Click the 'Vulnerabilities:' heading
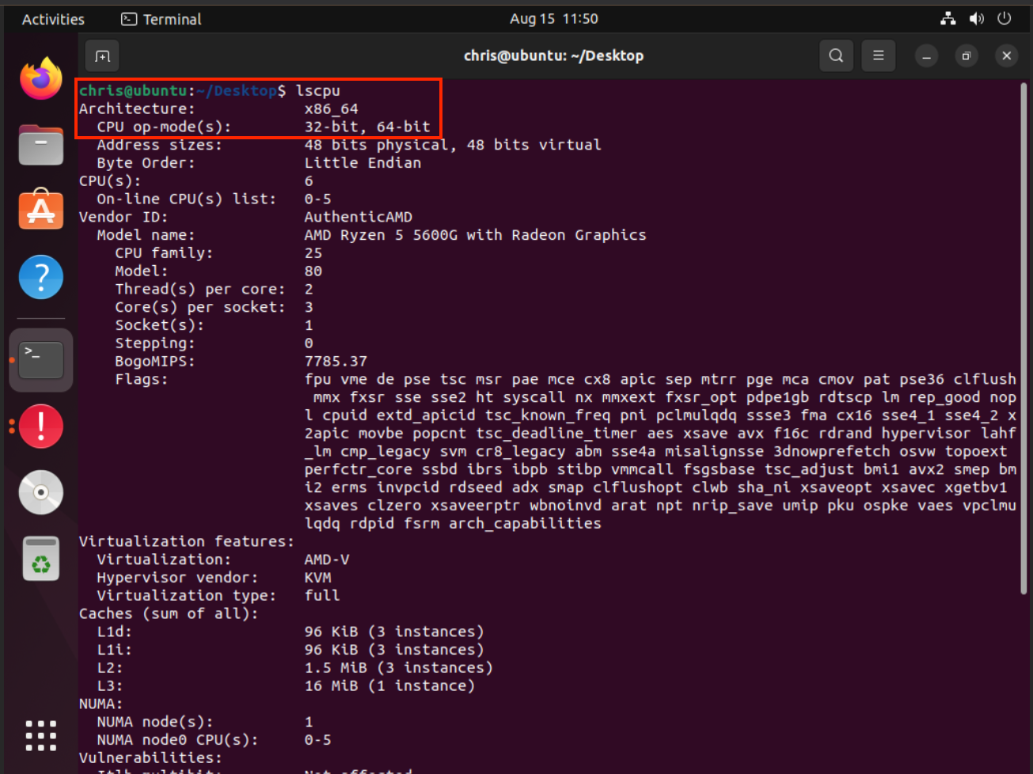Viewport: 1033px width, 774px height. point(150,759)
